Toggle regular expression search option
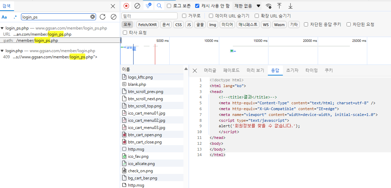 click(x=15, y=17)
